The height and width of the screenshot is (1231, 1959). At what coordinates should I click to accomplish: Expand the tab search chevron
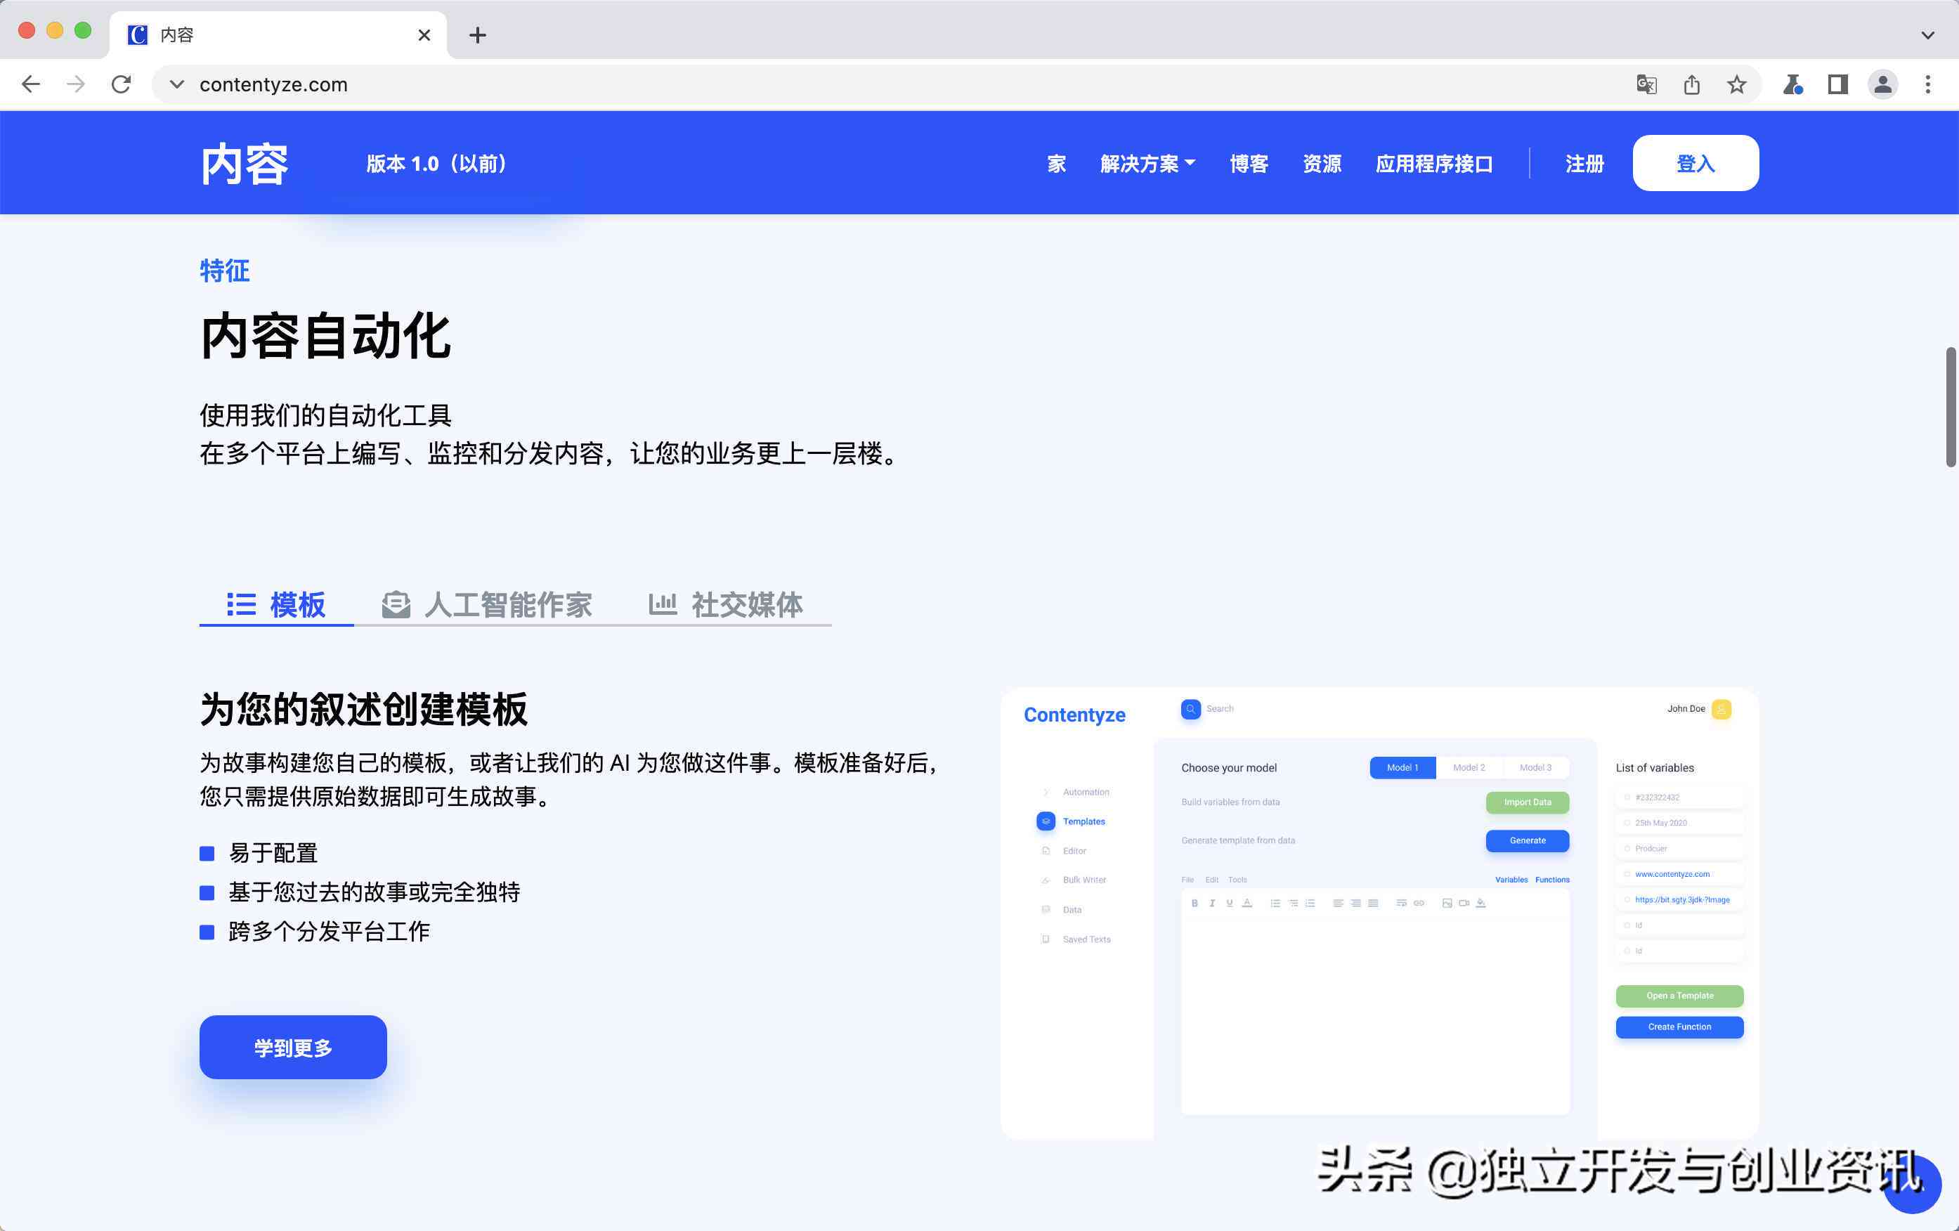(x=1927, y=35)
